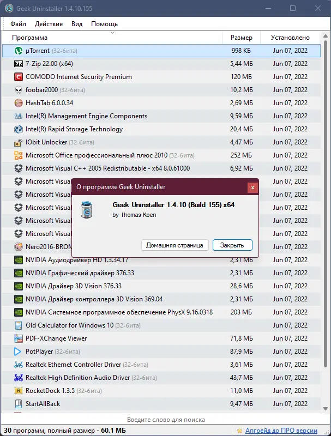The width and height of the screenshot is (331, 436).
Task: Click the foobar2000 alien icon
Action: tap(19, 90)
